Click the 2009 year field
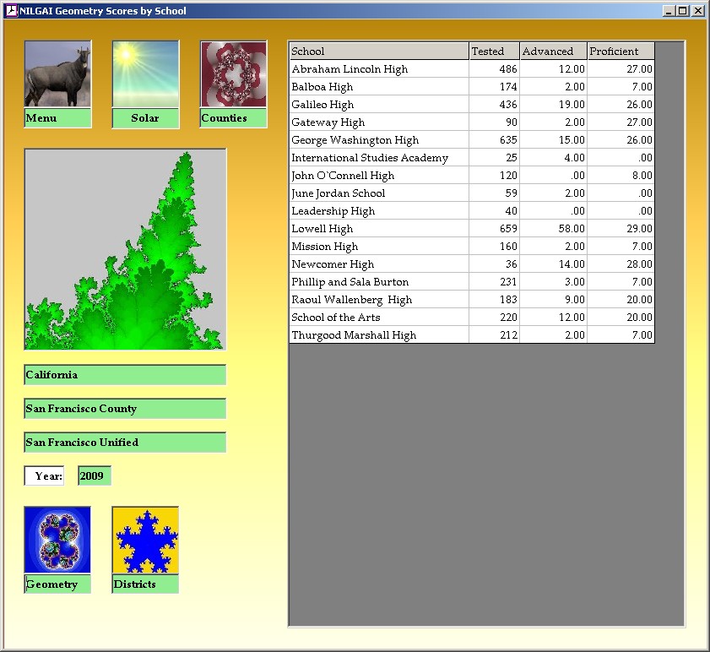The width and height of the screenshot is (710, 652). click(x=94, y=476)
